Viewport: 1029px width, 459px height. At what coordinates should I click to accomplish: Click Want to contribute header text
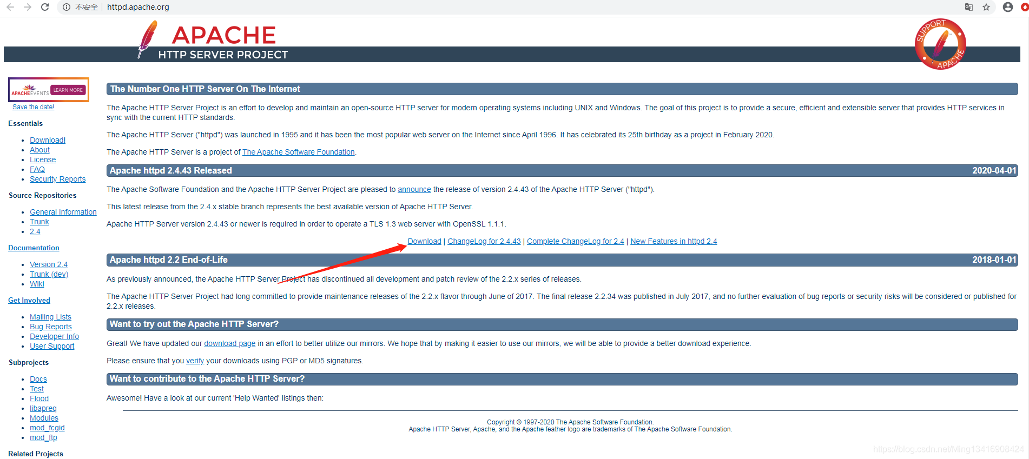[x=207, y=379]
